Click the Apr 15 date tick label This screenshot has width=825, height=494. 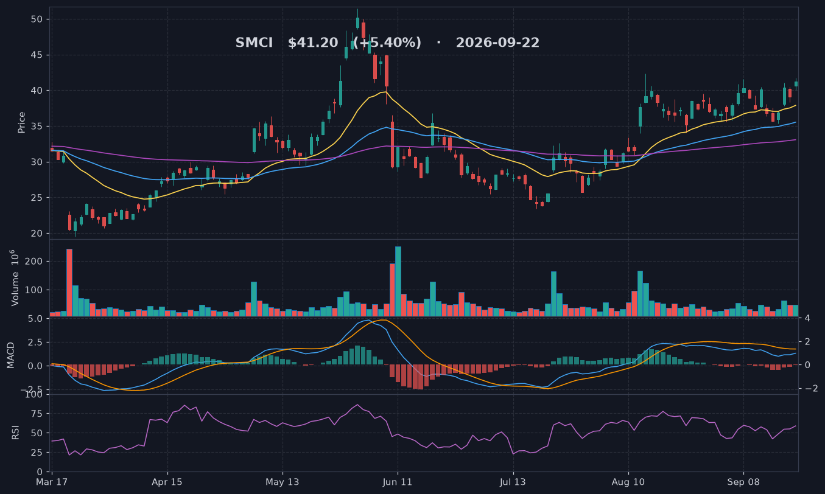[x=167, y=482]
